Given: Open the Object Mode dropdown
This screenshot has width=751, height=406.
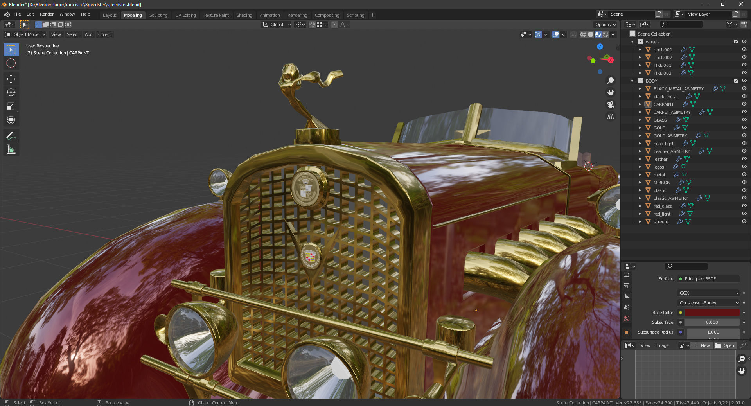Looking at the screenshot, I should point(25,34).
